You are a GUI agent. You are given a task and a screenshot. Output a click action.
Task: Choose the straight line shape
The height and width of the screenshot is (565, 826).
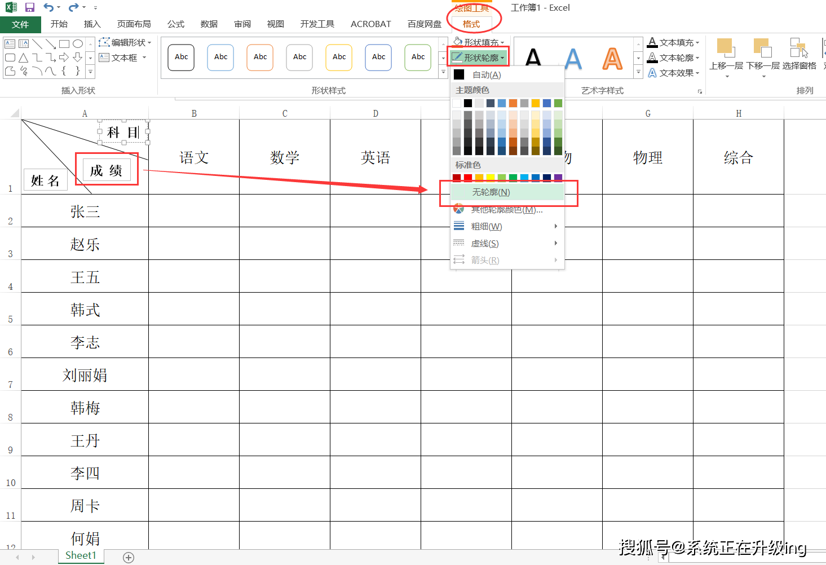37,44
